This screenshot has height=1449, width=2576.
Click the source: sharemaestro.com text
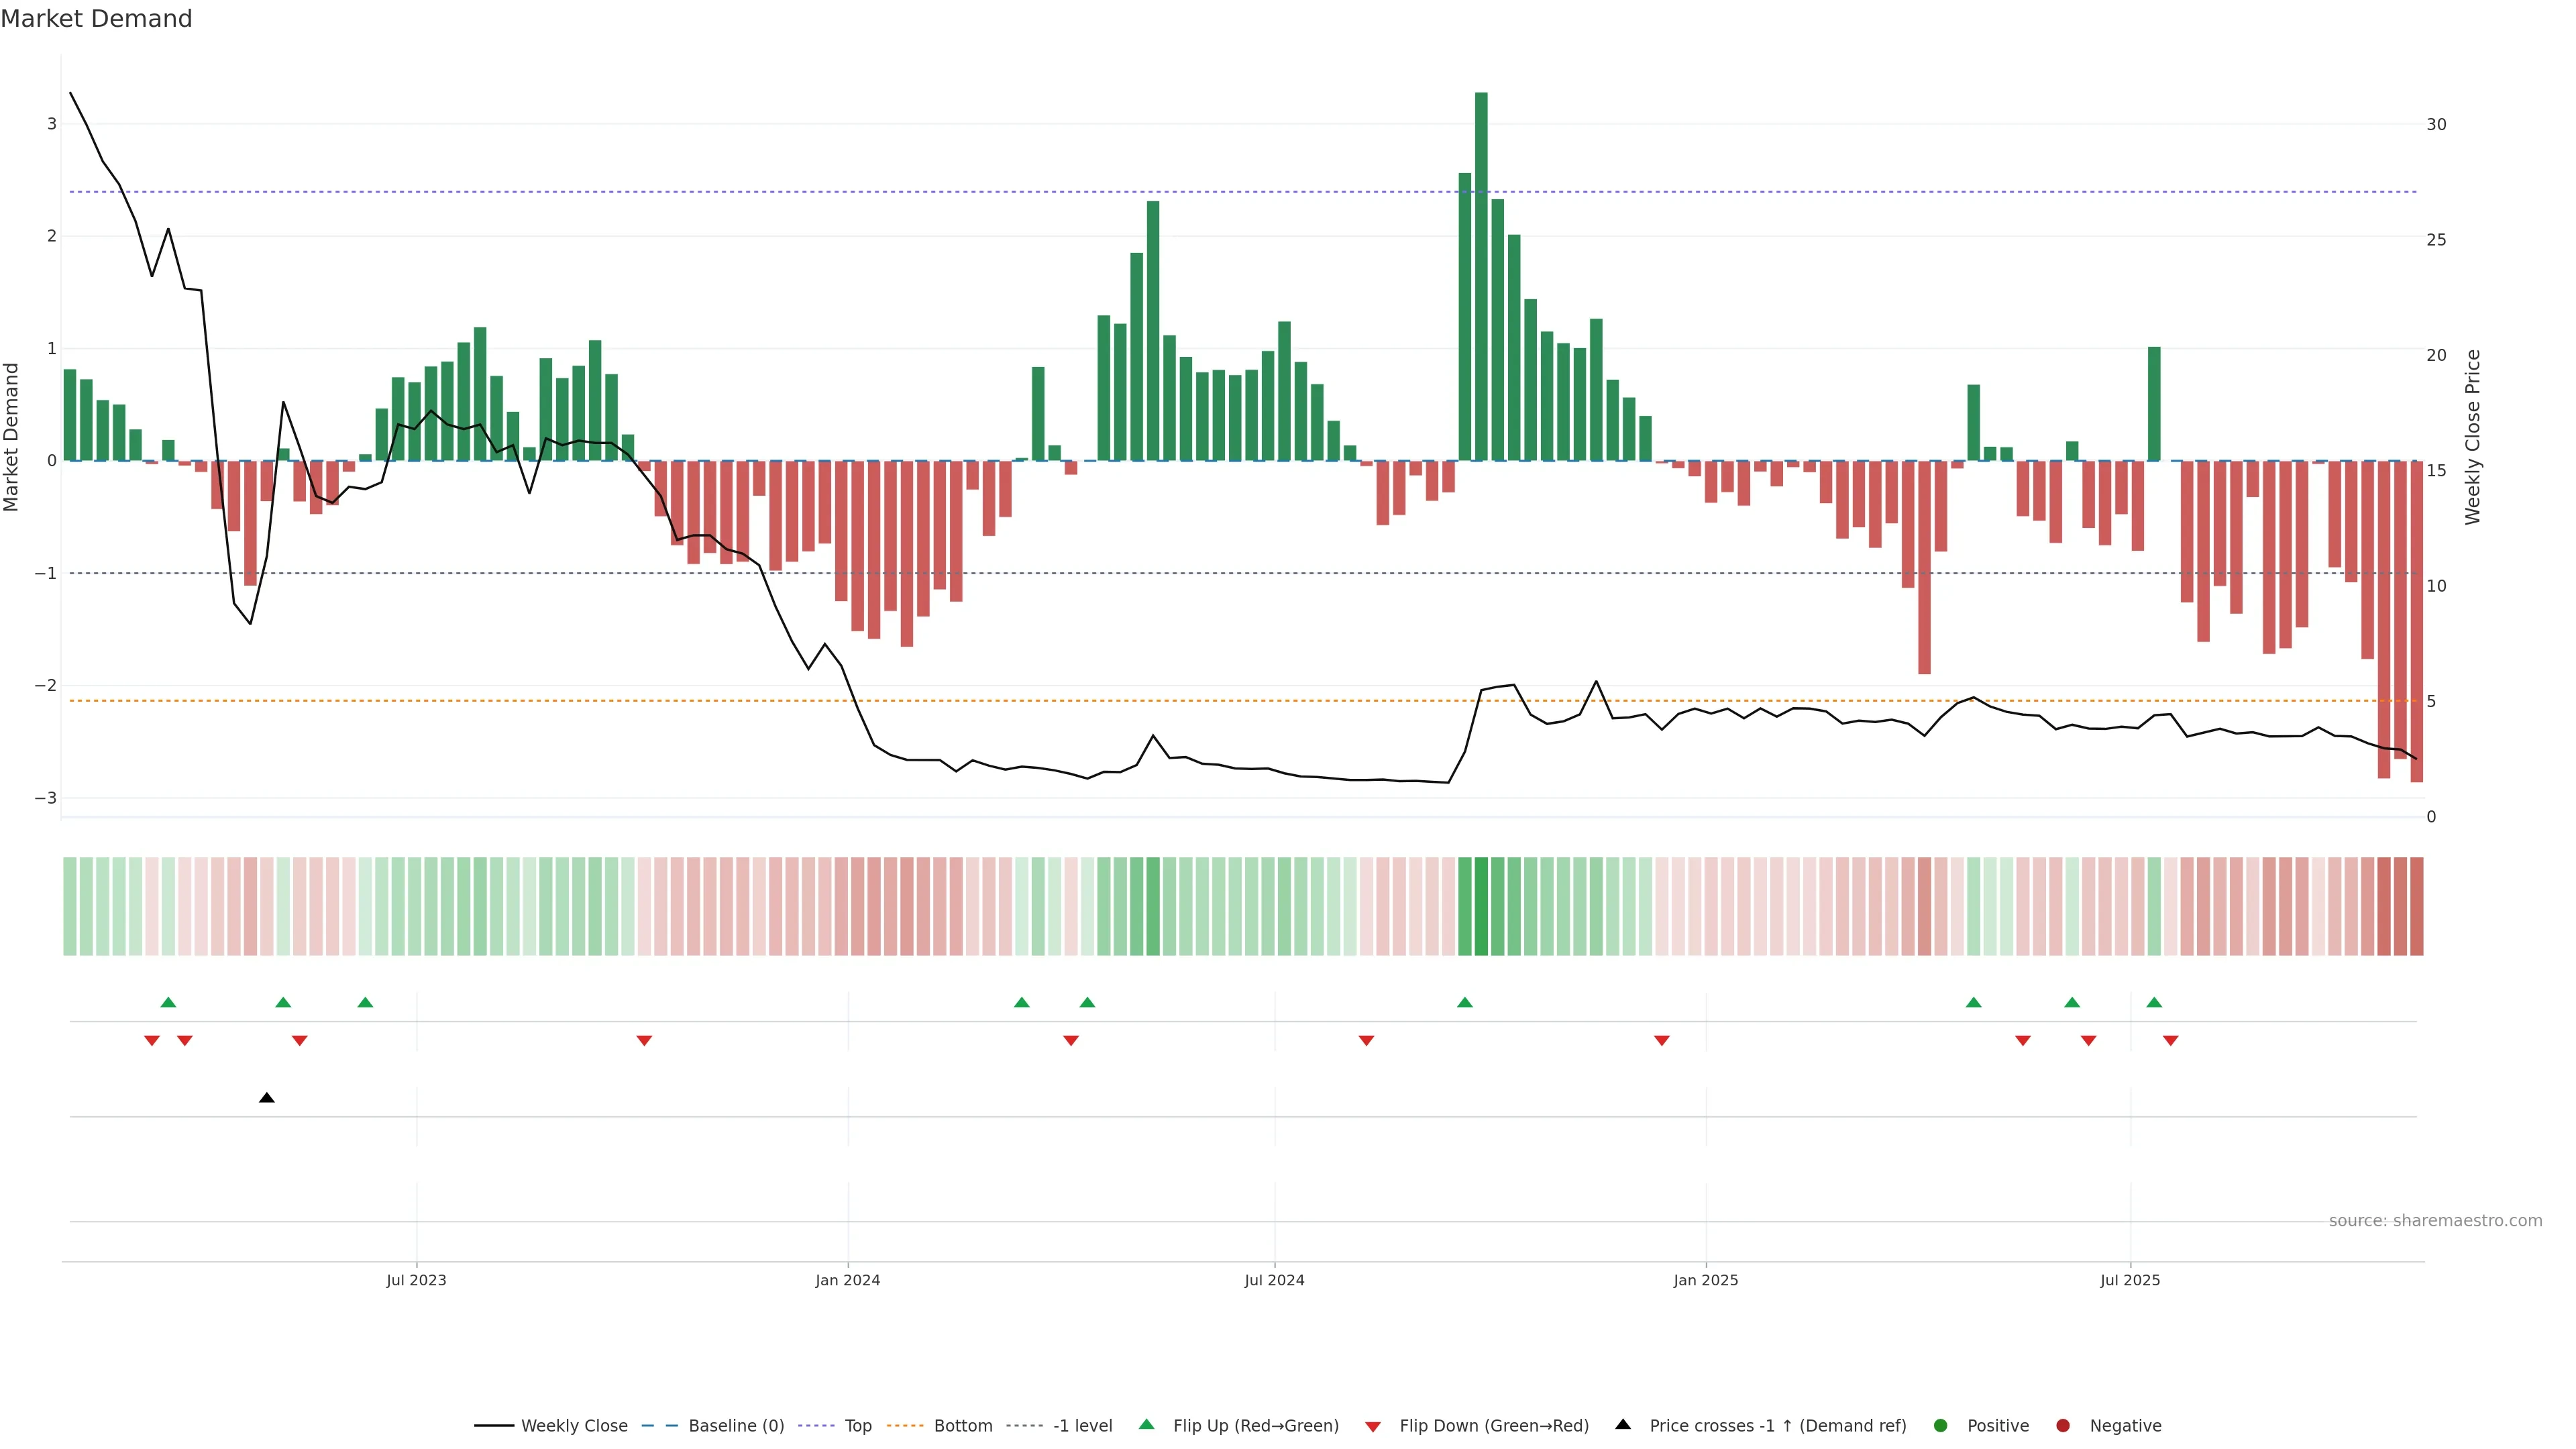(x=2435, y=1221)
